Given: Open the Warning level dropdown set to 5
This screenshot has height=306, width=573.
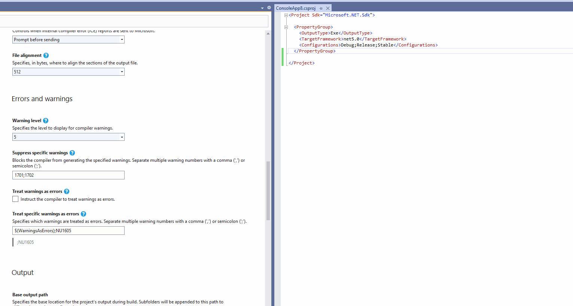Looking at the screenshot, I should (x=122, y=137).
